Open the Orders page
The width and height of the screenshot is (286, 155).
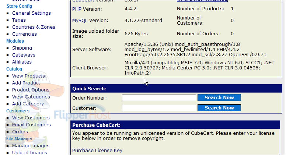click(20, 132)
